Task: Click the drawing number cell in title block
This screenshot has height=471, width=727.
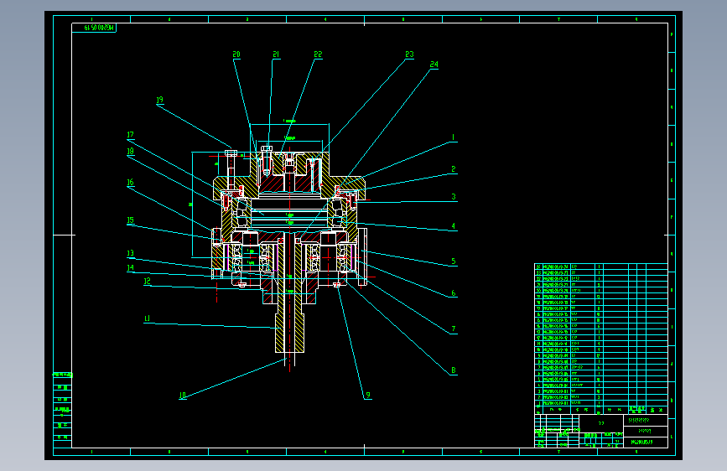Action: (646, 443)
